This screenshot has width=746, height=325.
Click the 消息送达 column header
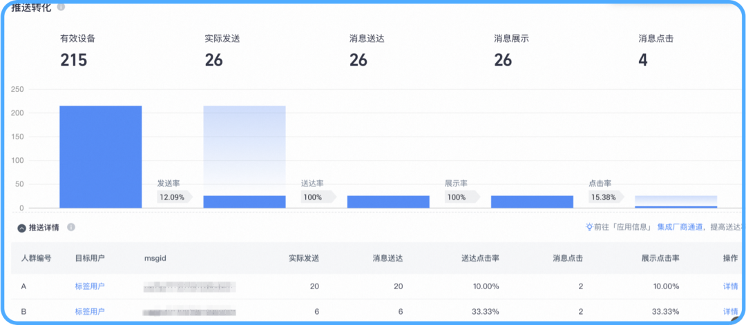click(x=388, y=258)
